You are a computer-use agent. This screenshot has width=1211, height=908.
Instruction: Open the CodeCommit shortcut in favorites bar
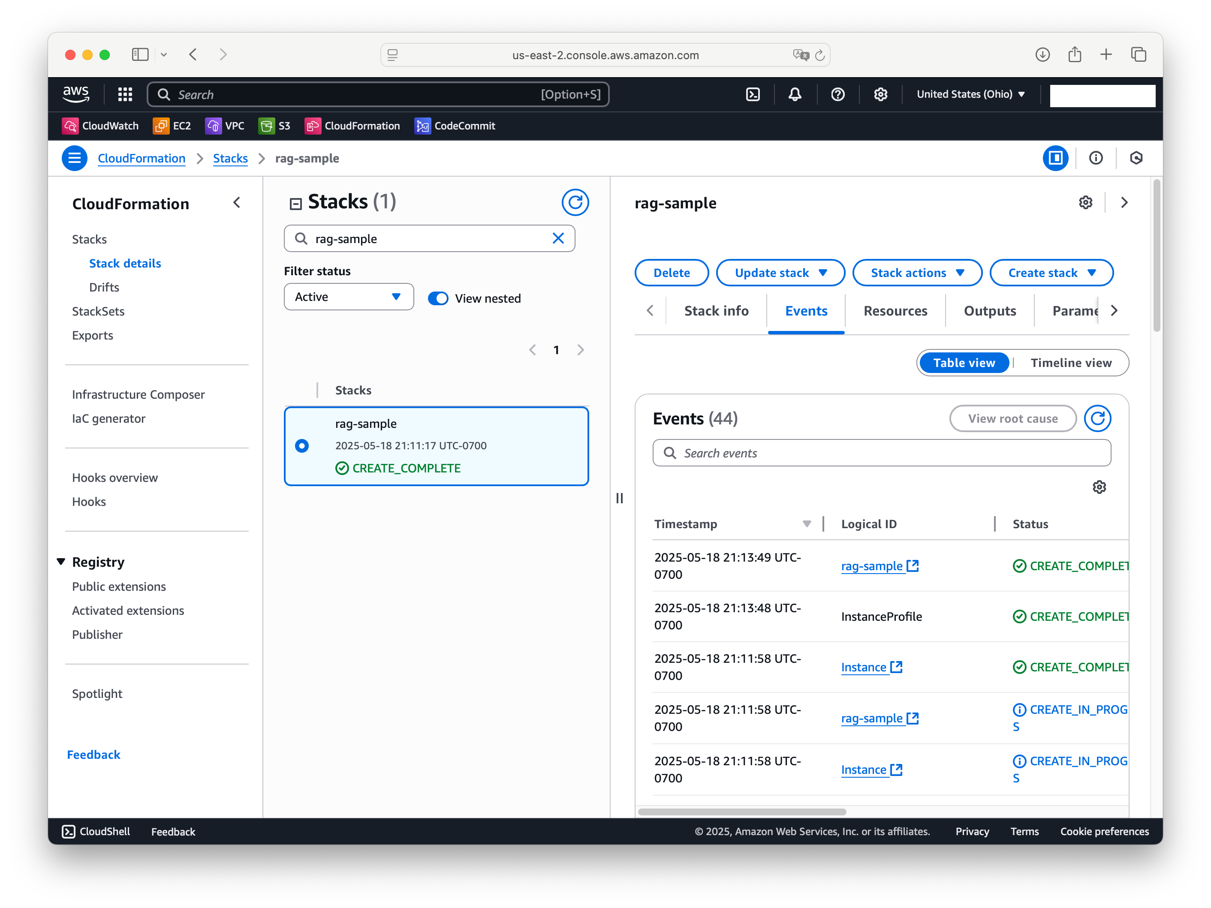455,126
